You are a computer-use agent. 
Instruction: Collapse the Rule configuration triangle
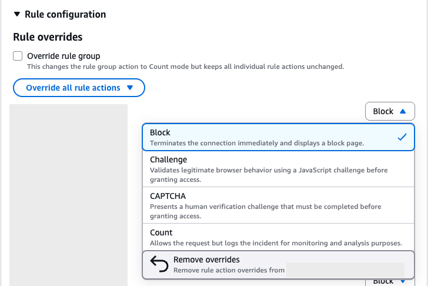point(16,14)
